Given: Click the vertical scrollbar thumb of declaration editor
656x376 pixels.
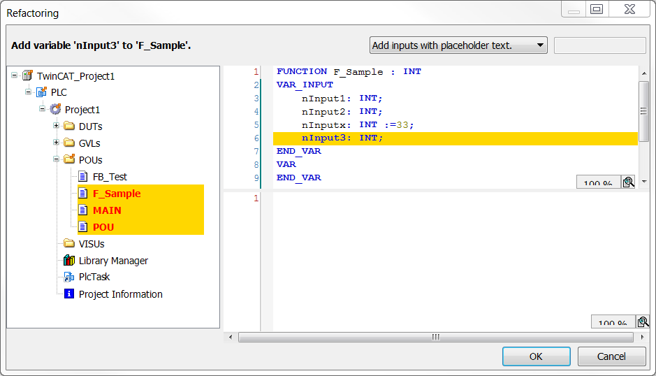Looking at the screenshot, I should [644, 111].
